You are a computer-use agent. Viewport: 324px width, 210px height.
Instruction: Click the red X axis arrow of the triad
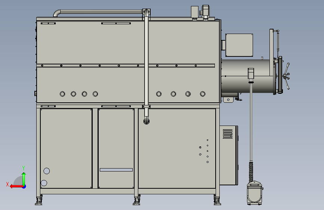[x=16, y=186]
